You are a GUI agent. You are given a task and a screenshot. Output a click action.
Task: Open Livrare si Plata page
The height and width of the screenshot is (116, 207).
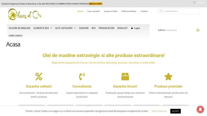pyautogui.click(x=111, y=11)
